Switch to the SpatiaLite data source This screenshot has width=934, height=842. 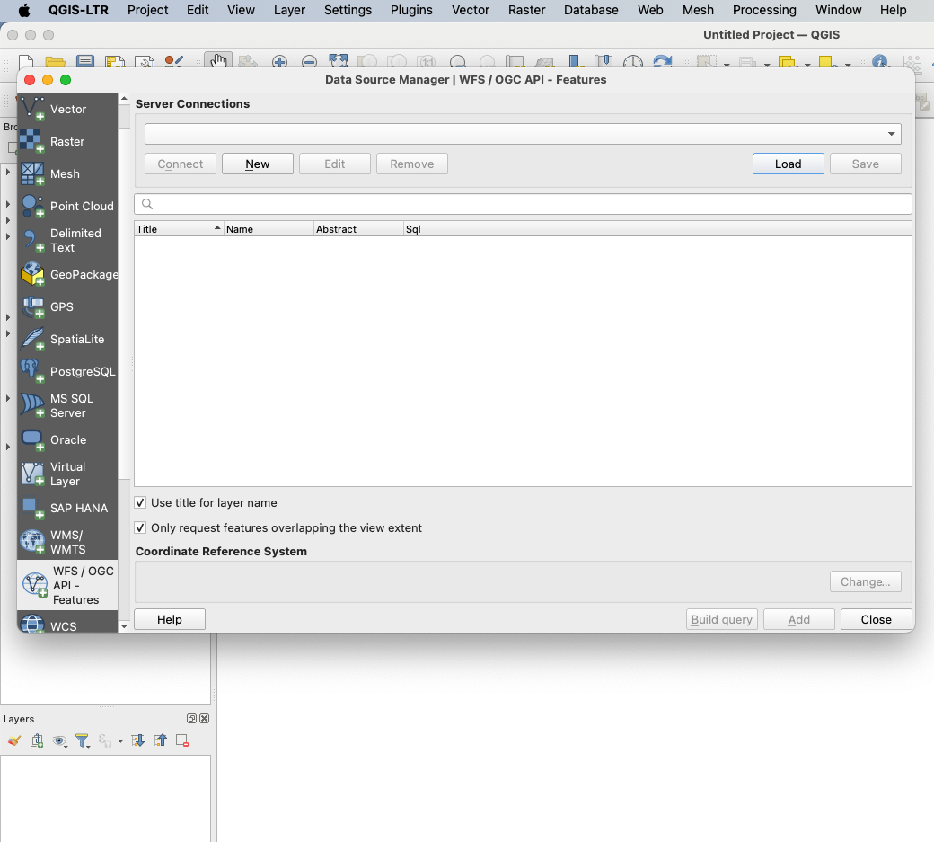68,339
